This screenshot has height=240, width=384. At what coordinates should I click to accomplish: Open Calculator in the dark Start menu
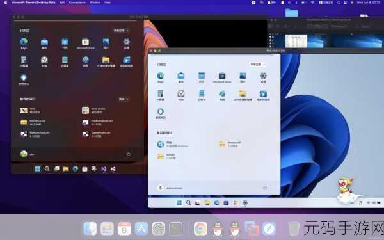point(24,61)
